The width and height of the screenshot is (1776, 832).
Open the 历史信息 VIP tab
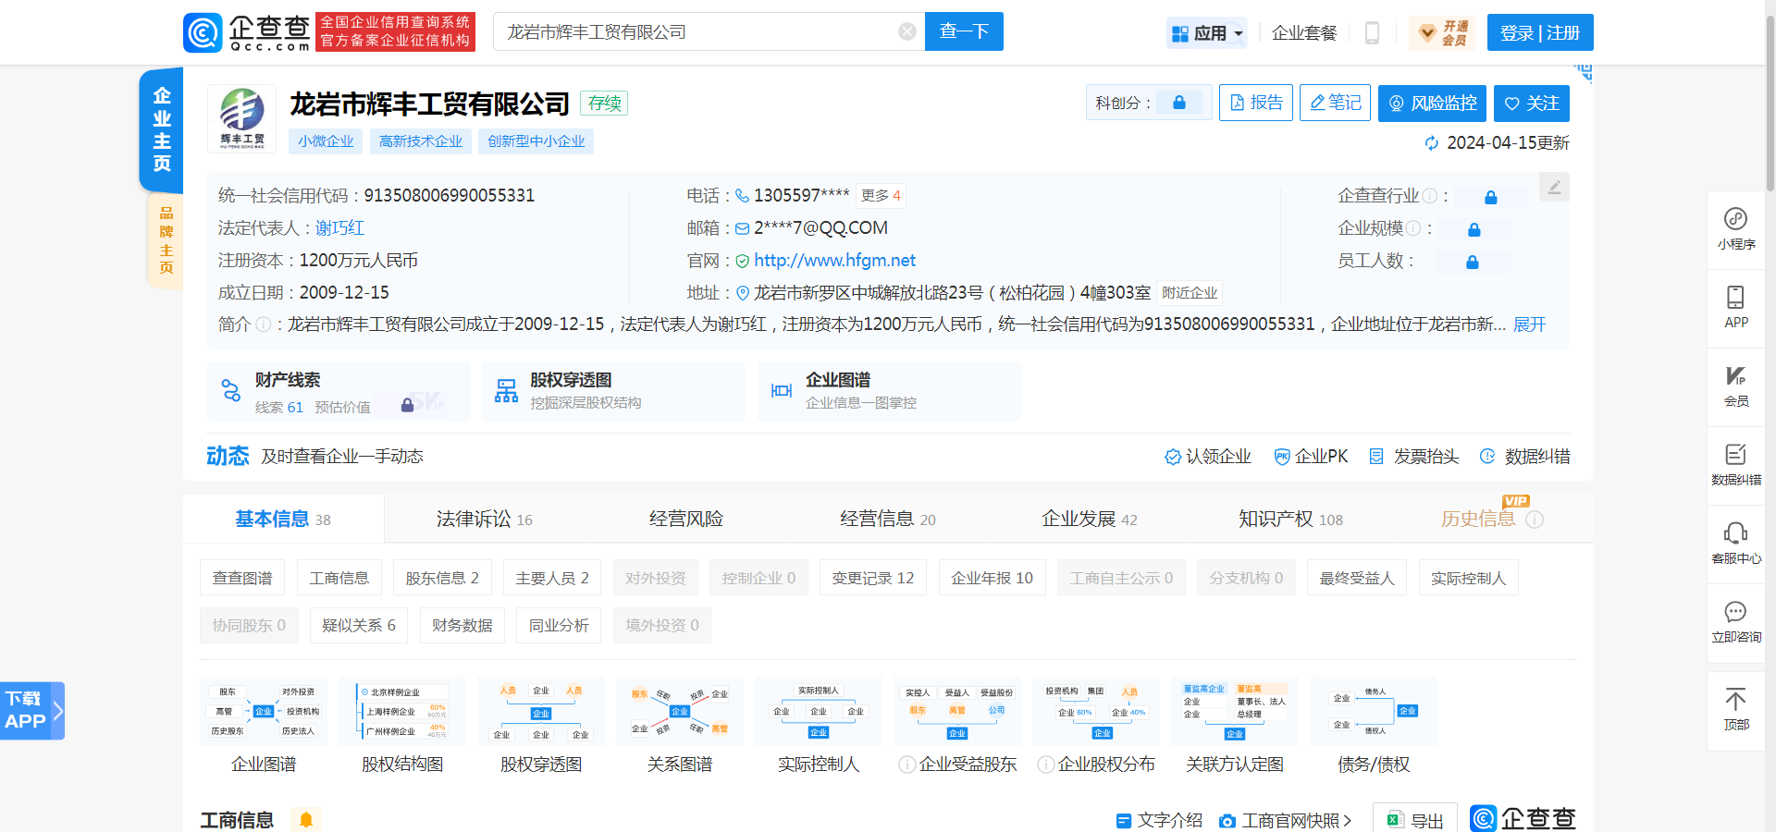1478,519
